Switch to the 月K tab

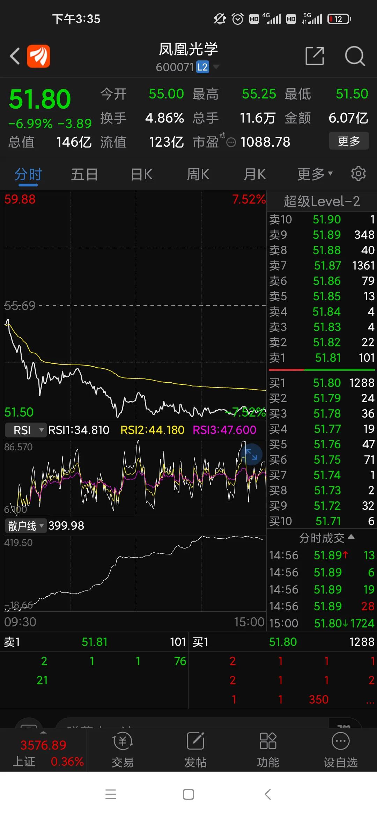click(255, 174)
